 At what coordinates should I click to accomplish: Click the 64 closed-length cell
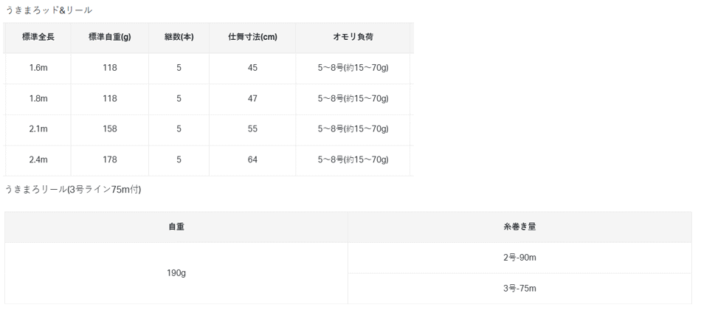tap(252, 159)
